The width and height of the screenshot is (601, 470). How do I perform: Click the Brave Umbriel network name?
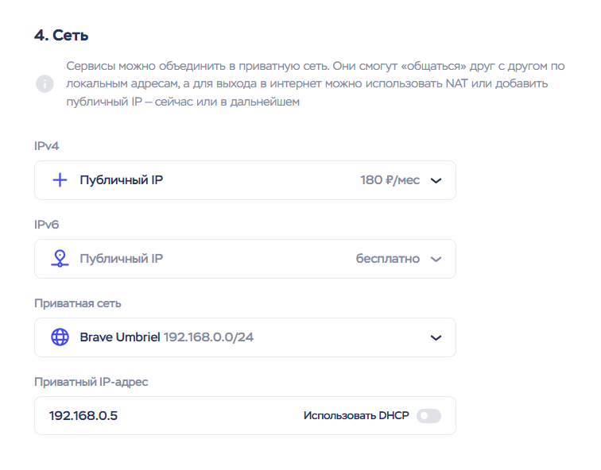[x=120, y=337]
